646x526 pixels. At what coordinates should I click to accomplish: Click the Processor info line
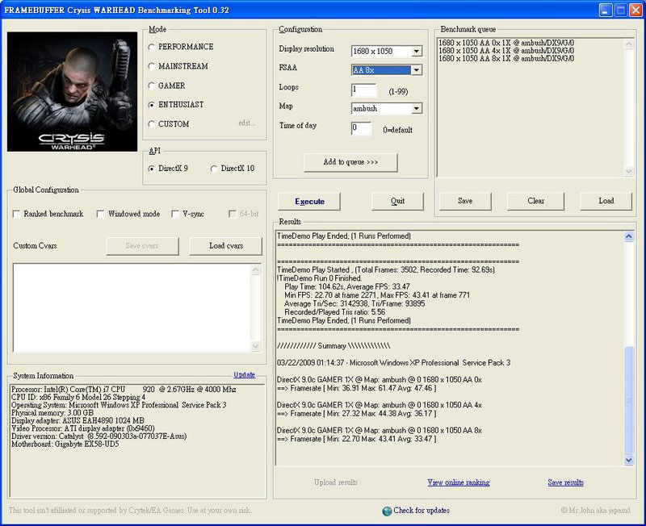[124, 390]
